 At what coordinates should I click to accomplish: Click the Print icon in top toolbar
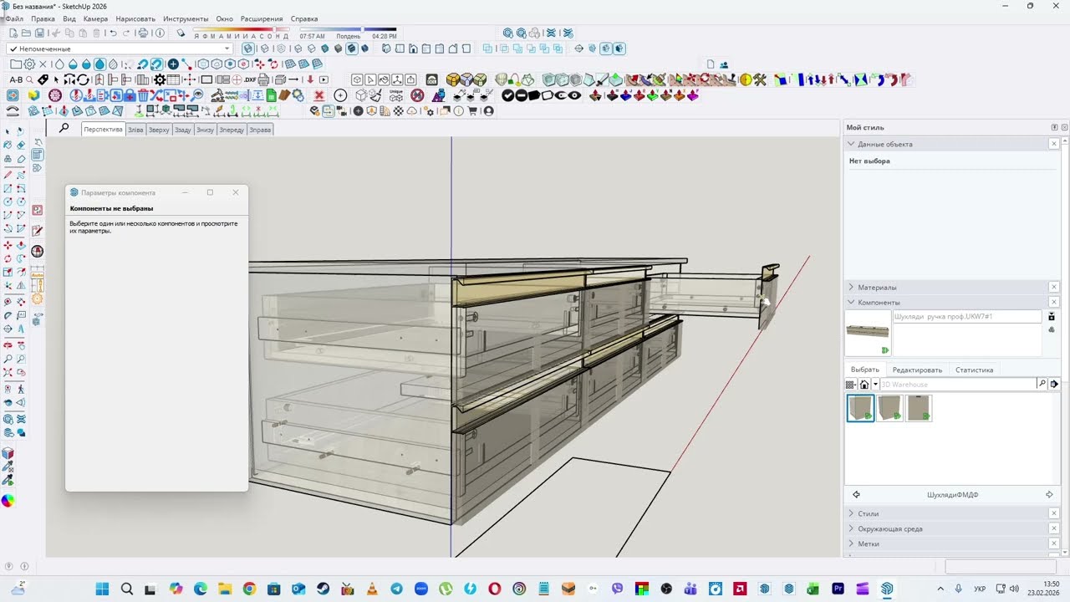tap(143, 33)
